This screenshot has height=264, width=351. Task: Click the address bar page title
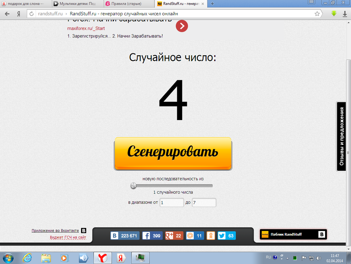(x=124, y=14)
